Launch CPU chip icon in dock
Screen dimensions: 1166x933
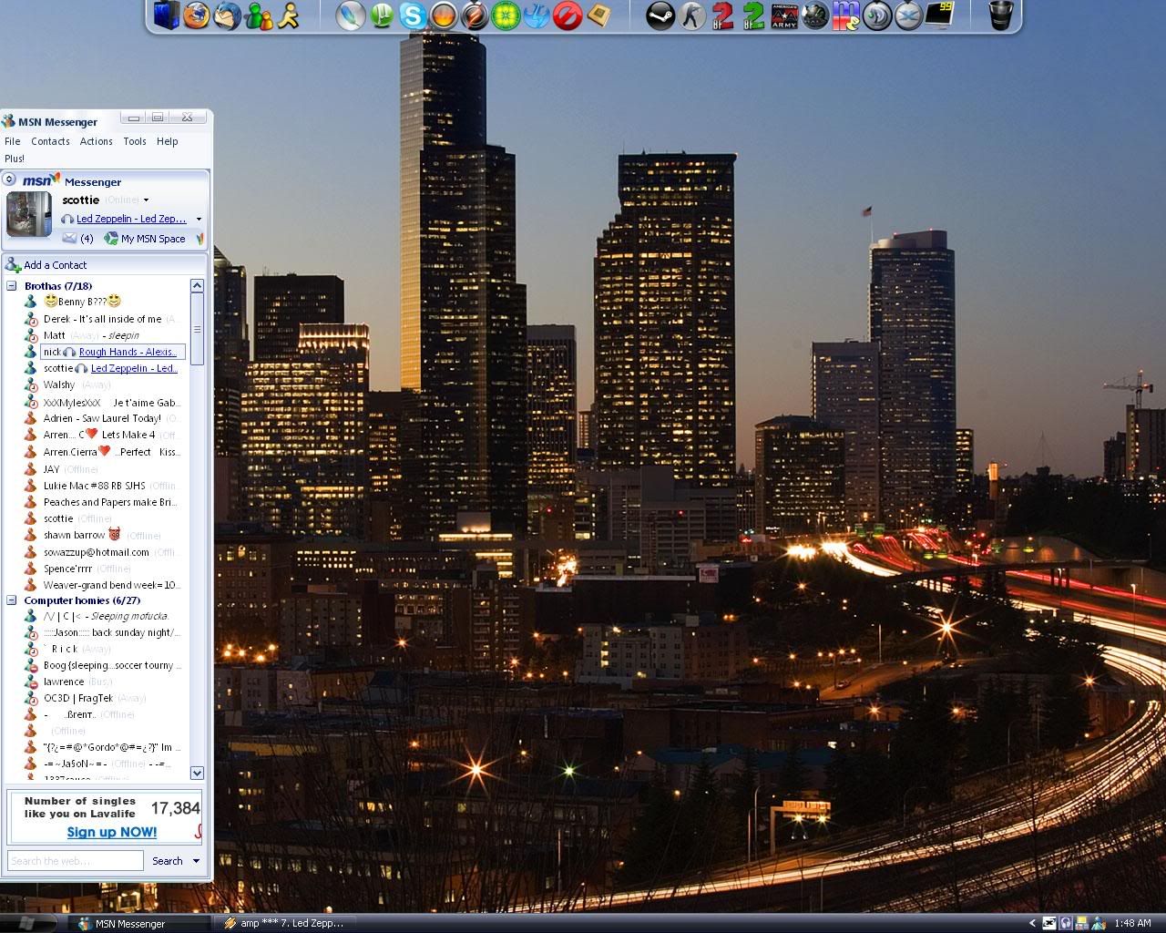click(x=598, y=15)
